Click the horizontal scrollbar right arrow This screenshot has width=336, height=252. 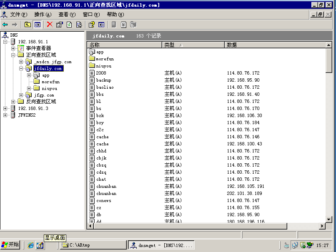click(x=322, y=226)
